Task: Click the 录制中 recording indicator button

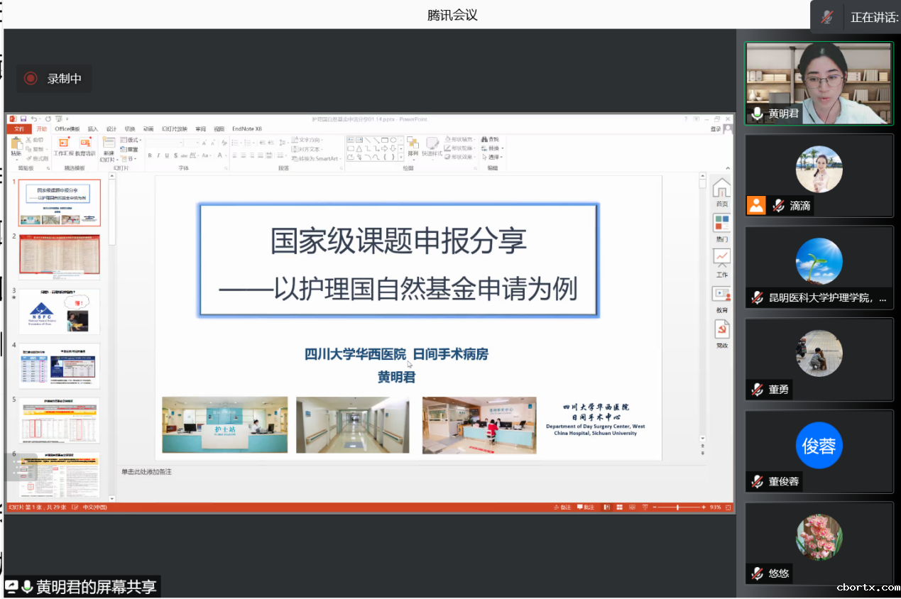Action: (53, 79)
